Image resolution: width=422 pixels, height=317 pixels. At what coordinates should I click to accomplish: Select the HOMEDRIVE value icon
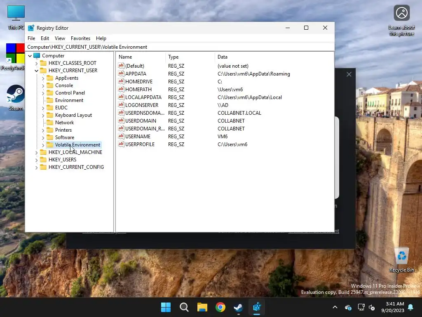coord(121,81)
